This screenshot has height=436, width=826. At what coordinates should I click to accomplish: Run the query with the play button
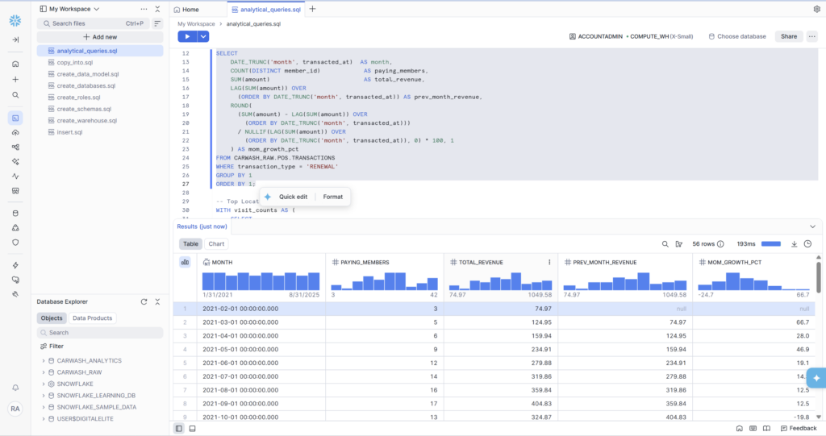click(187, 36)
